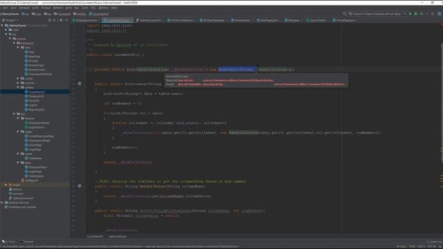Open the Terminal tool window button at bottom
Screen dimensions: 443x249
[x=26, y=241]
